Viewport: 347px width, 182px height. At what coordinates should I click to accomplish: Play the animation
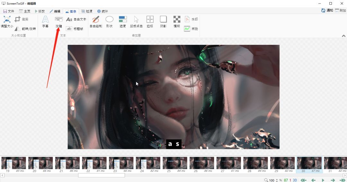[x=323, y=180]
